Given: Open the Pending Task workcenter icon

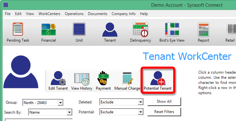Looking at the screenshot, I should pos(18,29).
